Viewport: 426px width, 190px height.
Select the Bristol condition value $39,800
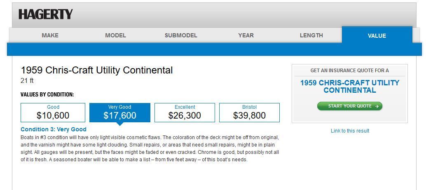249,112
